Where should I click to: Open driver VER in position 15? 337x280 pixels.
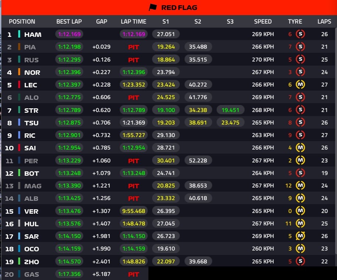[31, 211]
